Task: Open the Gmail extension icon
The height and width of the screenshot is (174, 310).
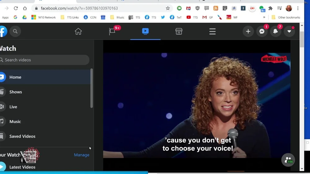Action: 188,8
